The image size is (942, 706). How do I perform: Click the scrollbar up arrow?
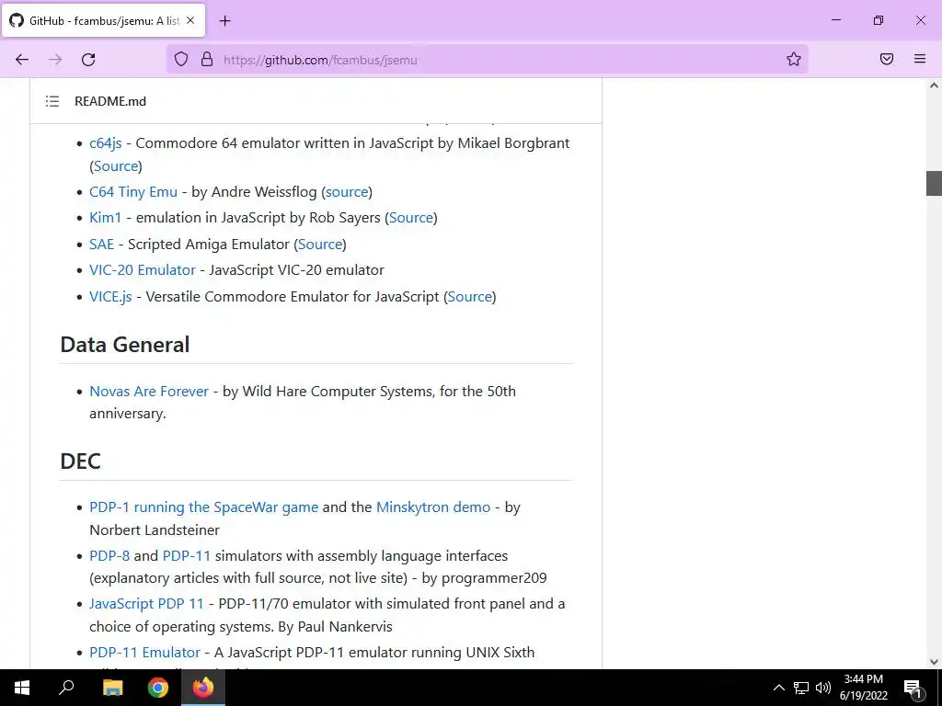(x=934, y=85)
